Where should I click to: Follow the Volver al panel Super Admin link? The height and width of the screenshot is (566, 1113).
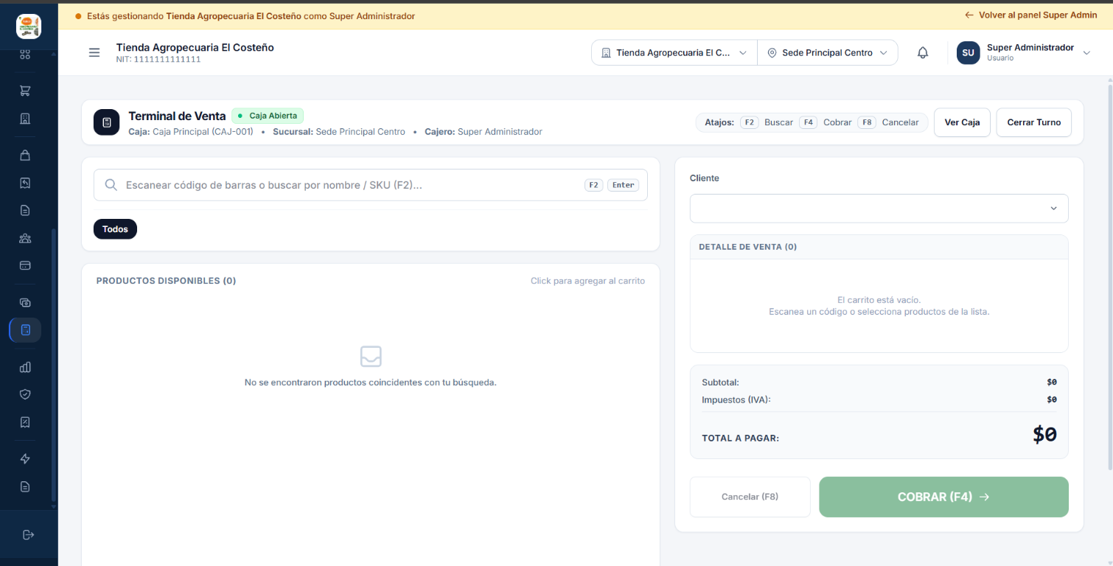pos(1030,15)
